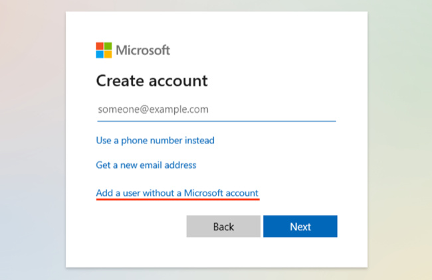This screenshot has height=280, width=432.
Task: Click the green square of Microsoft logo
Action: click(108, 46)
